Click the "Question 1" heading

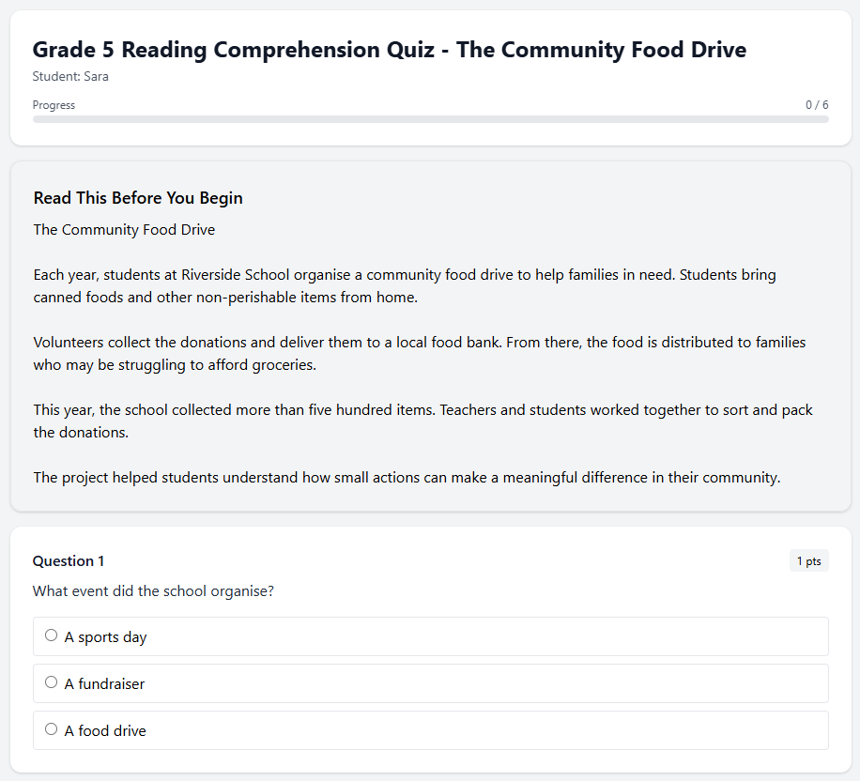[68, 560]
